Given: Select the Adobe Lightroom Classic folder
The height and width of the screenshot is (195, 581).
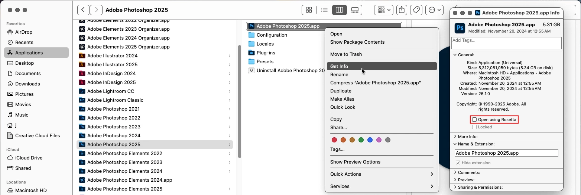Looking at the screenshot, I should pyautogui.click(x=155, y=100).
